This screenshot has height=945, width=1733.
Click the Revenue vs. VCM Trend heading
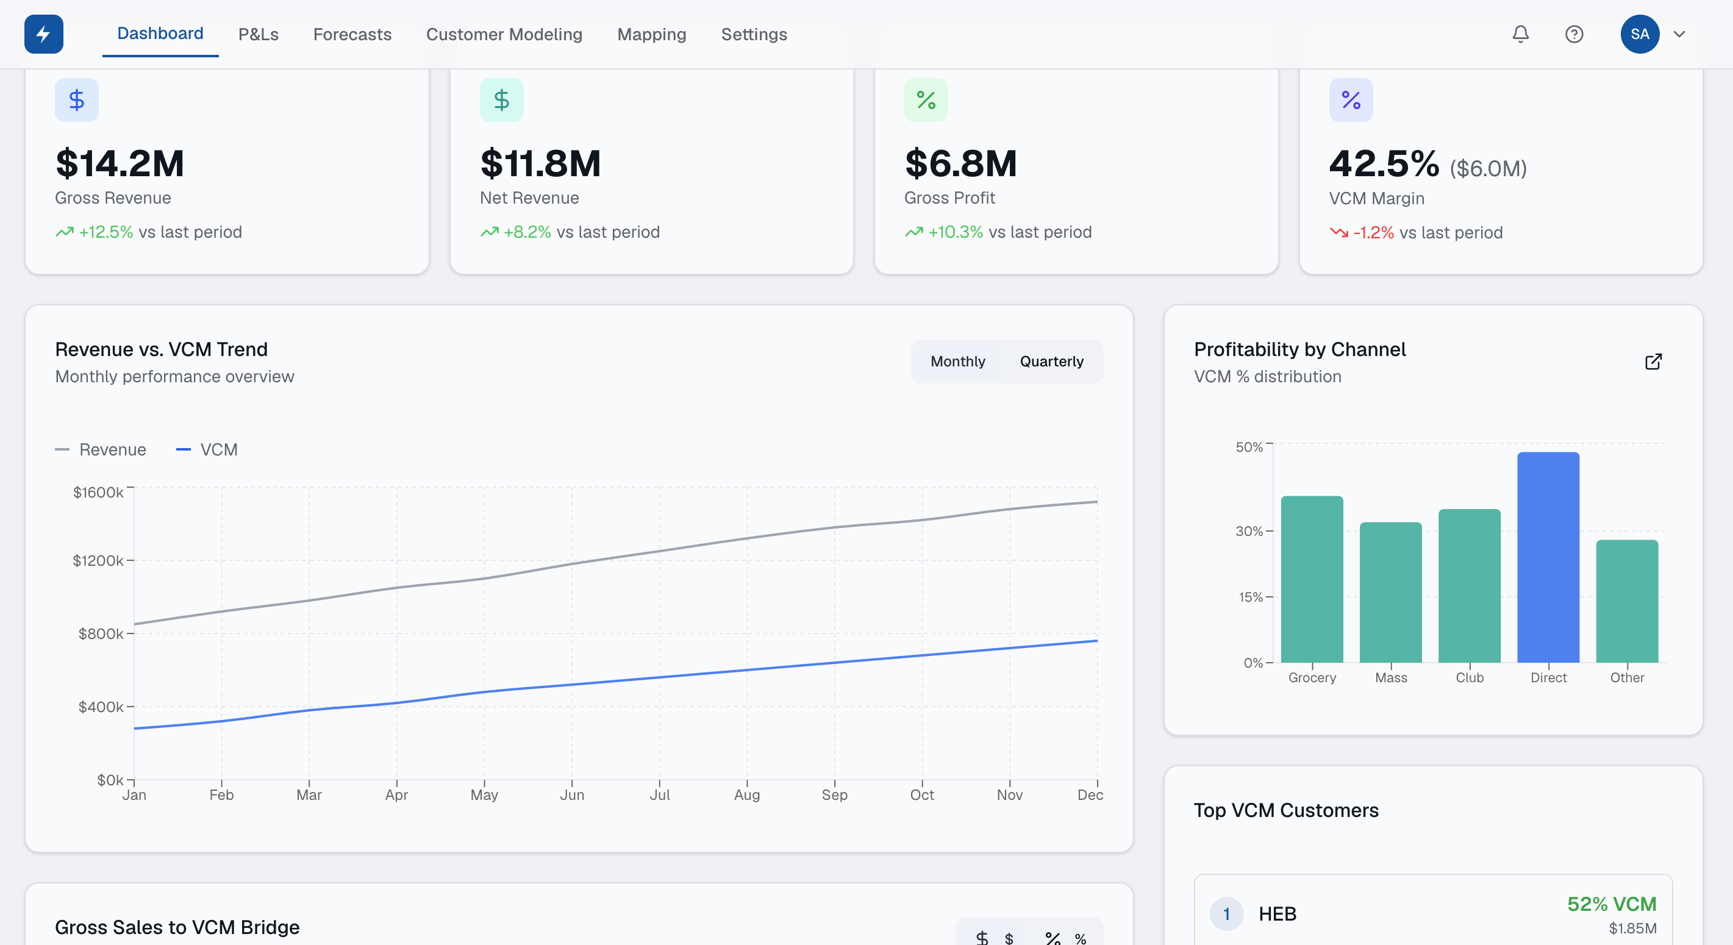[x=162, y=349]
